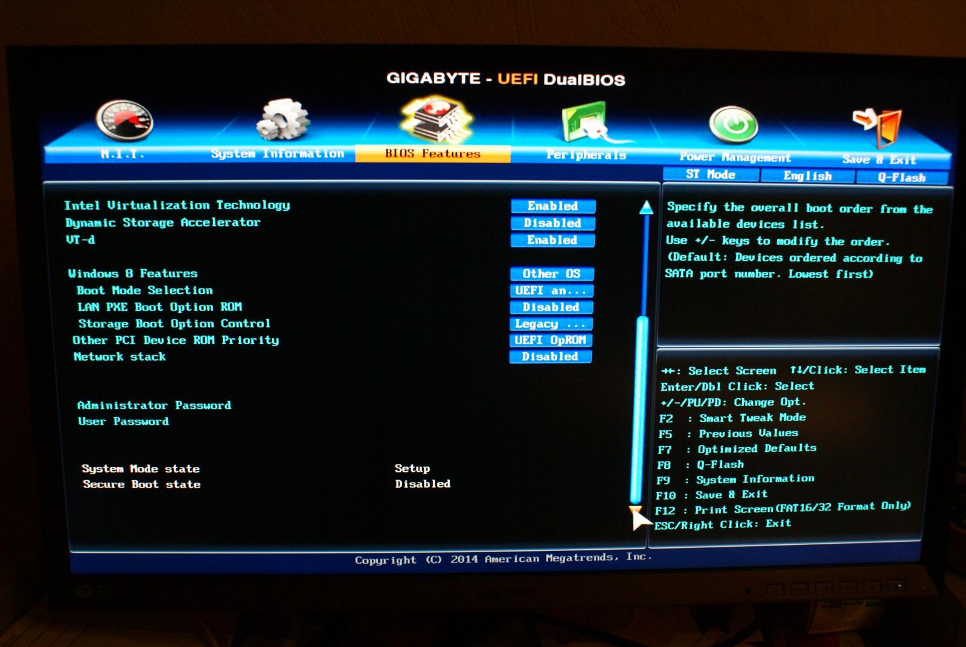The height and width of the screenshot is (647, 966).
Task: Open Administrator Password setting
Action: (154, 405)
